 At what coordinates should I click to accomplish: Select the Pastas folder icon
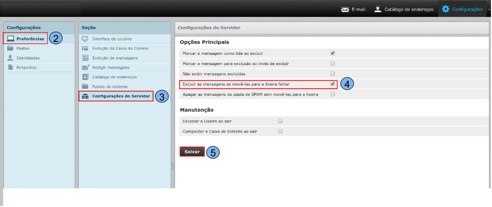click(10, 48)
